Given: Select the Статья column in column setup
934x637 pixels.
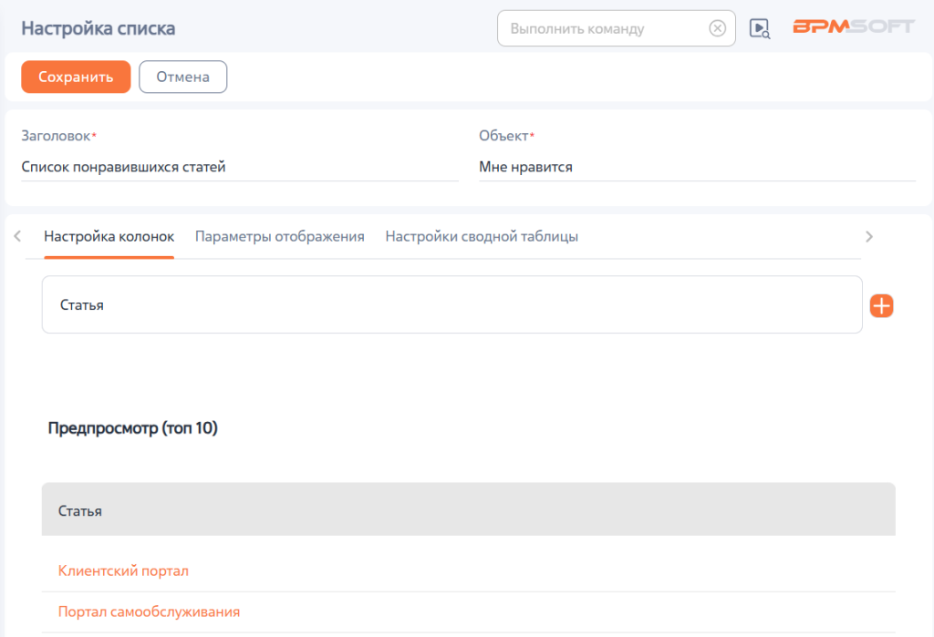Looking at the screenshot, I should tap(452, 304).
